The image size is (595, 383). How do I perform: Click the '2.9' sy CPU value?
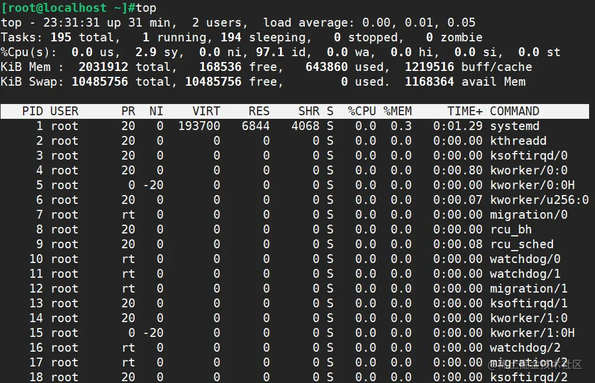pyautogui.click(x=146, y=53)
